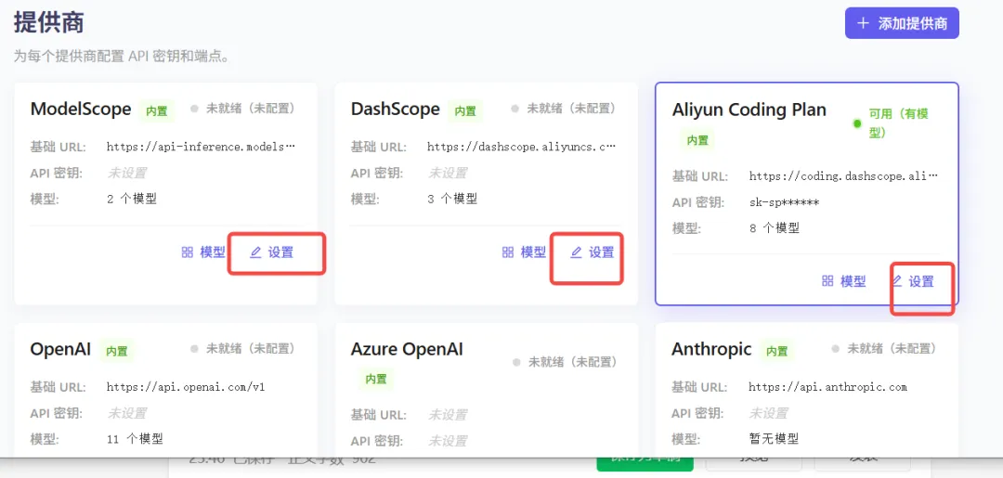The width and height of the screenshot is (1003, 478).
Task: Click the 8 个模型 count on Aliyun
Action: coord(774,227)
